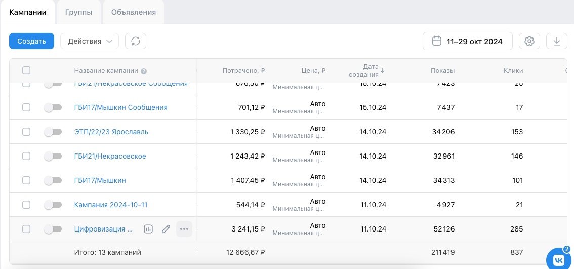
Task: Open the ГБИ21/Некрасовское campaign link
Action: pos(110,156)
